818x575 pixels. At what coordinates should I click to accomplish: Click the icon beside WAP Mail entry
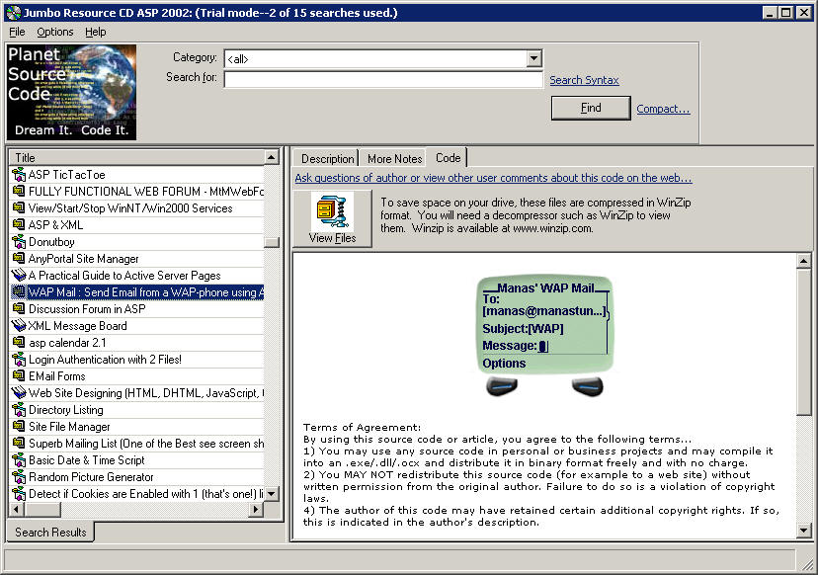[x=19, y=291]
